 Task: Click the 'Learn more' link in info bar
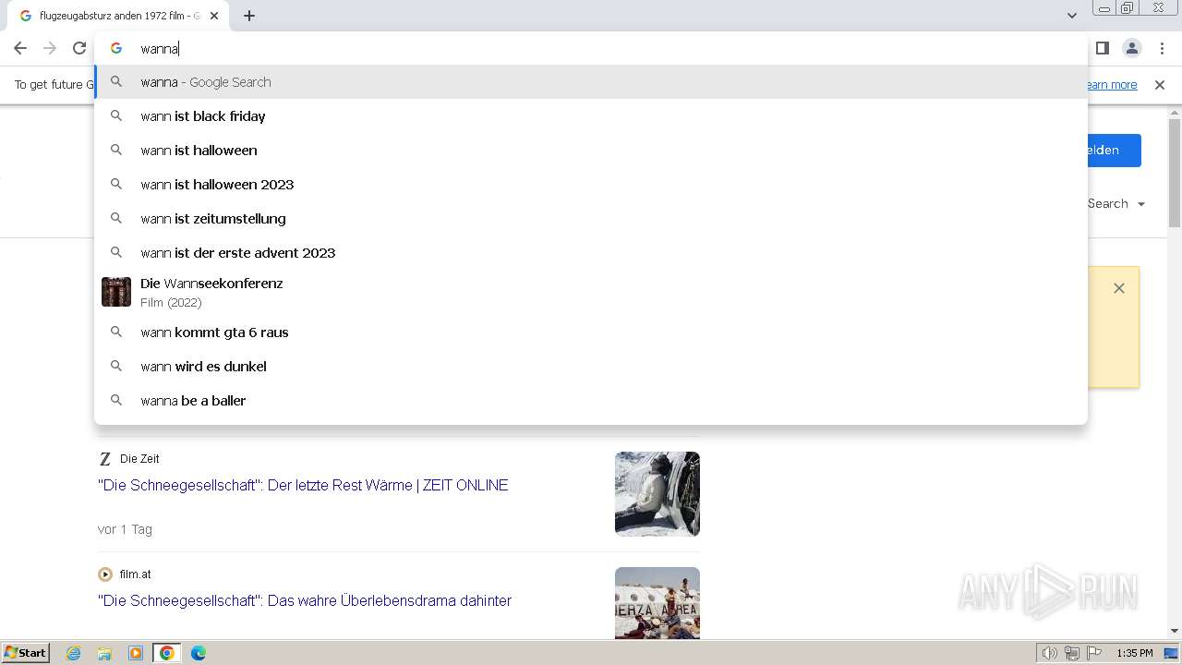(x=1111, y=85)
